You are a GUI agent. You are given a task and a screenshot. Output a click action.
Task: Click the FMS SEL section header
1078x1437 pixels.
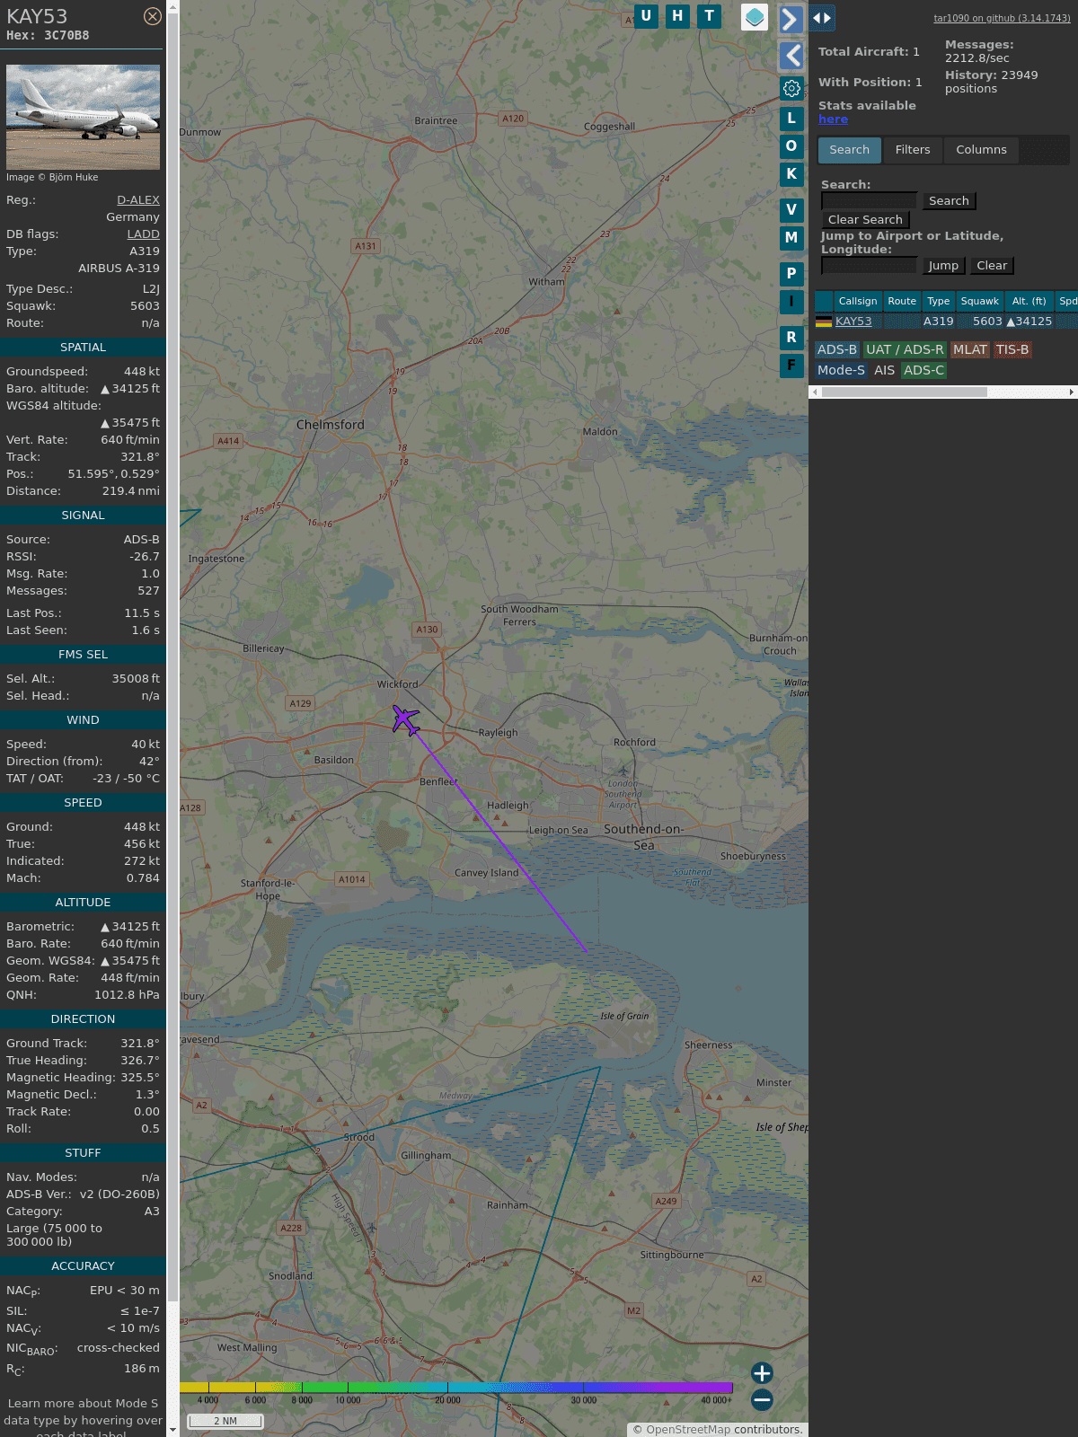click(x=83, y=655)
